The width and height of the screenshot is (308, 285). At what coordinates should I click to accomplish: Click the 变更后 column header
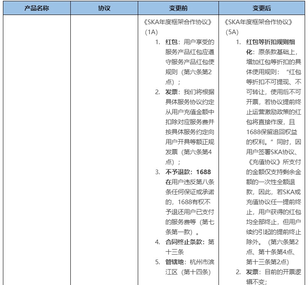[262, 8]
